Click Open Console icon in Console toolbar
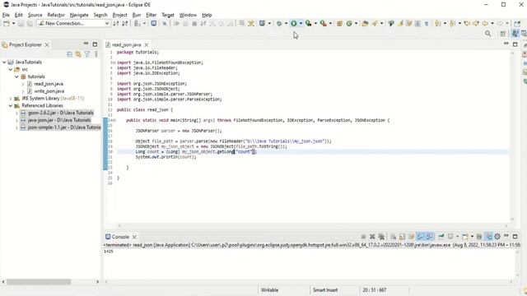The height and width of the screenshot is (296, 527). (x=465, y=237)
